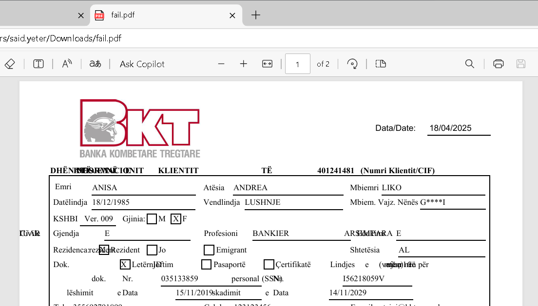Image resolution: width=538 pixels, height=306 pixels.
Task: Tick the Emigrant checkbox
Action: 209,250
